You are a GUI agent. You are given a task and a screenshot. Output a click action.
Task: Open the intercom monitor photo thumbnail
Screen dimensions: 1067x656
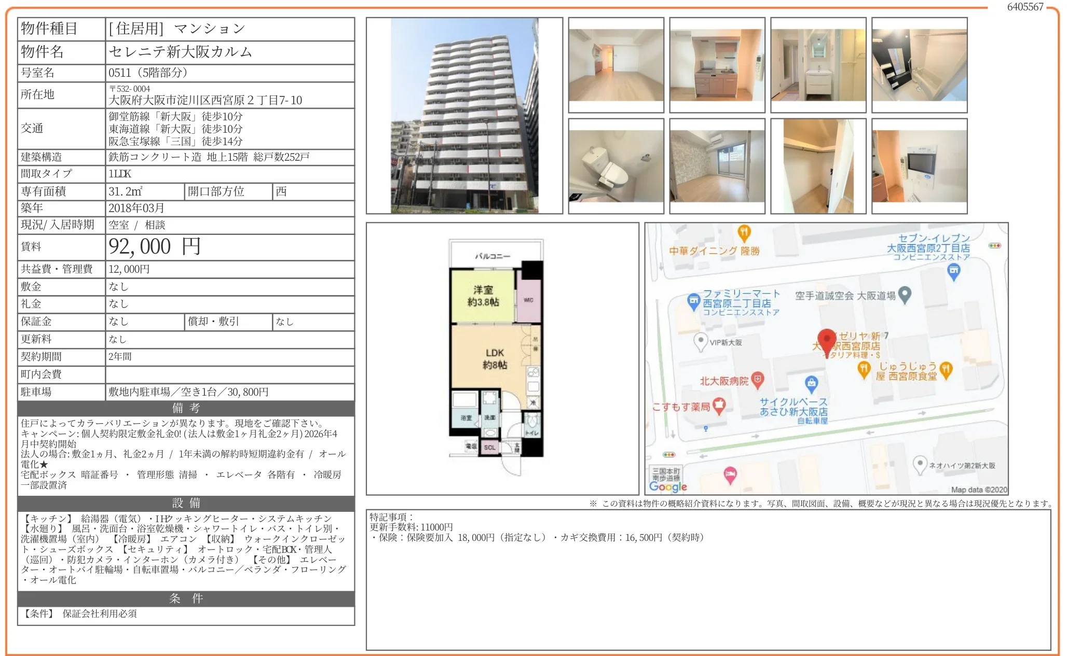(x=919, y=166)
